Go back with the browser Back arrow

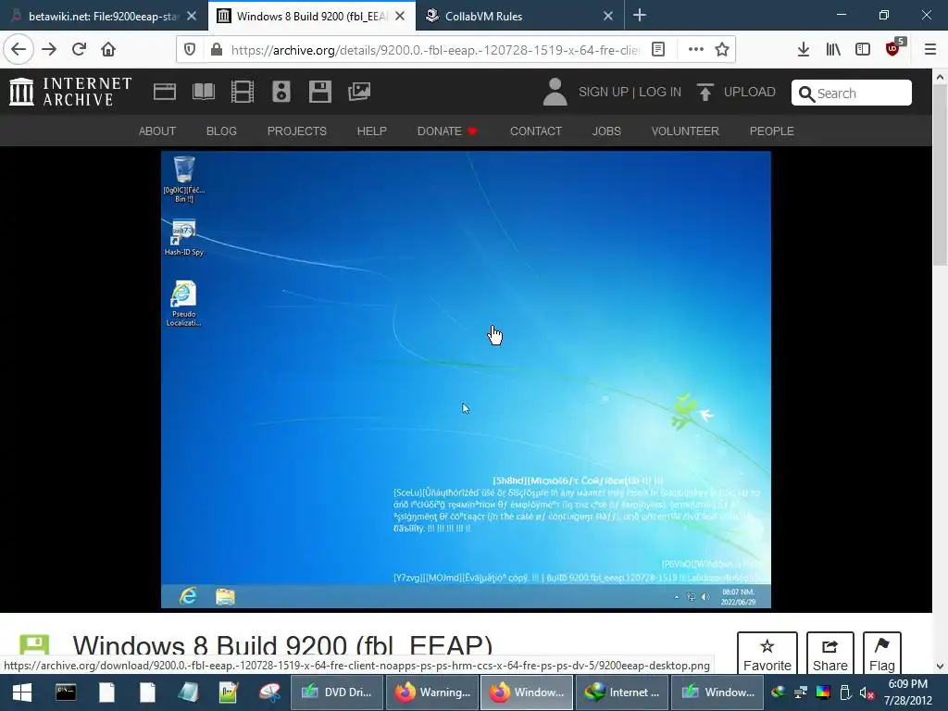(x=19, y=50)
